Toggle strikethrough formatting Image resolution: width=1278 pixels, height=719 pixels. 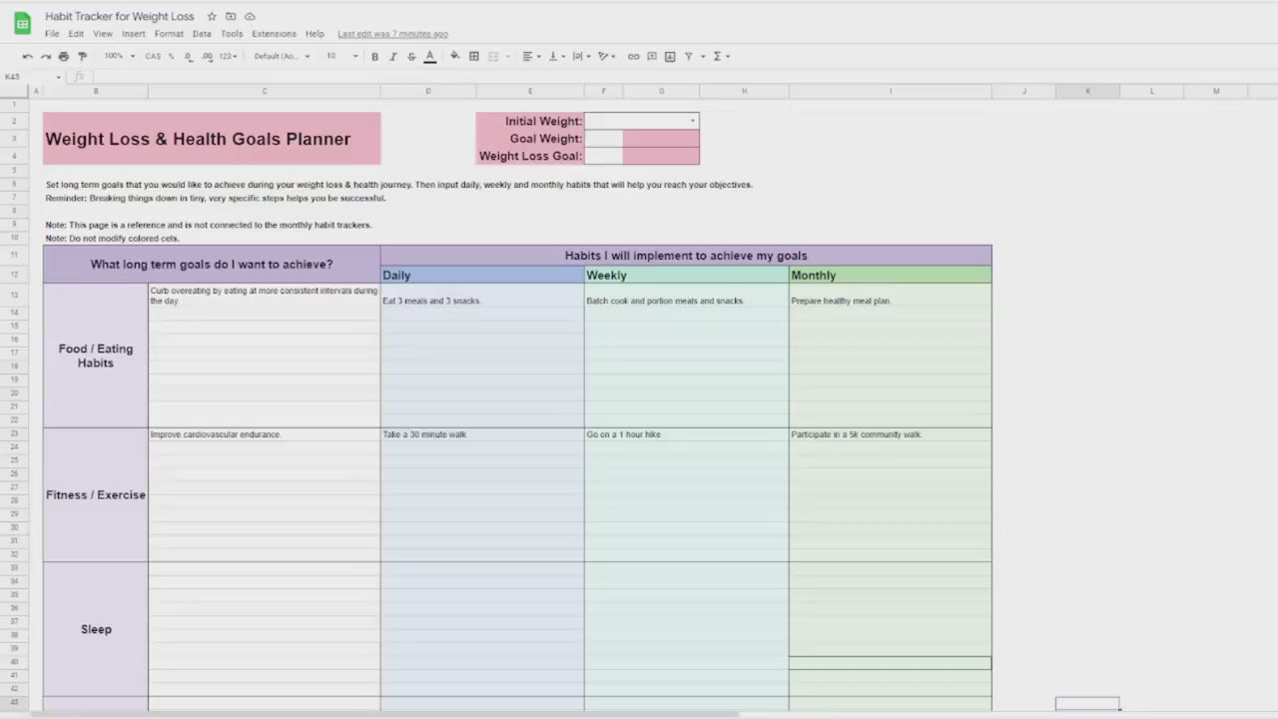(410, 57)
